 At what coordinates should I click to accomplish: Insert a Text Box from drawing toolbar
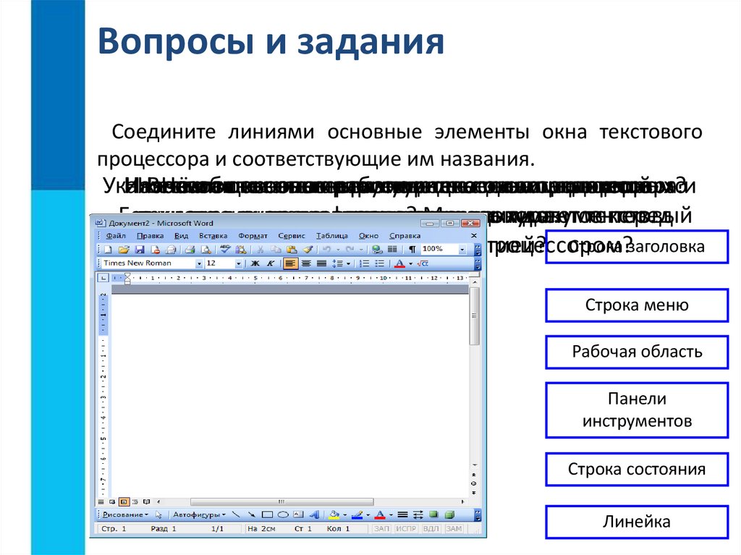point(298,514)
